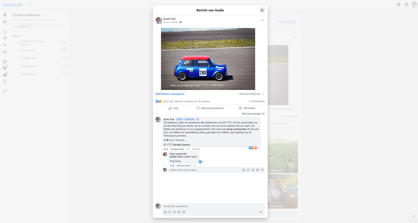The width and height of the screenshot is (418, 223).
Task: Attach a photo via the reply field's camera icon
Action: click(253, 170)
